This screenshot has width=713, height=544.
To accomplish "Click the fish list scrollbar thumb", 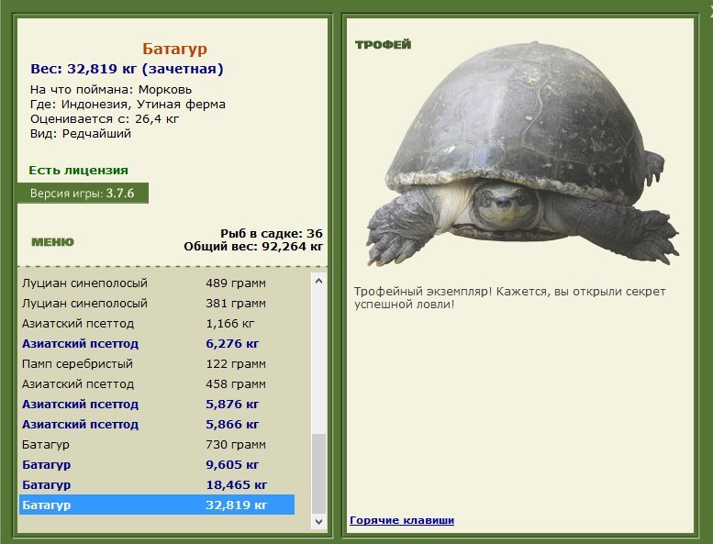I will [x=318, y=473].
